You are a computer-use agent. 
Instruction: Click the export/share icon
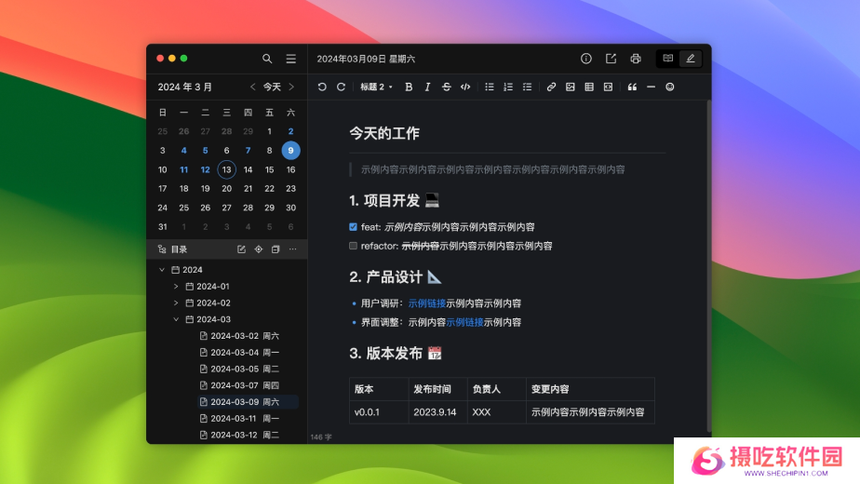[x=611, y=59]
